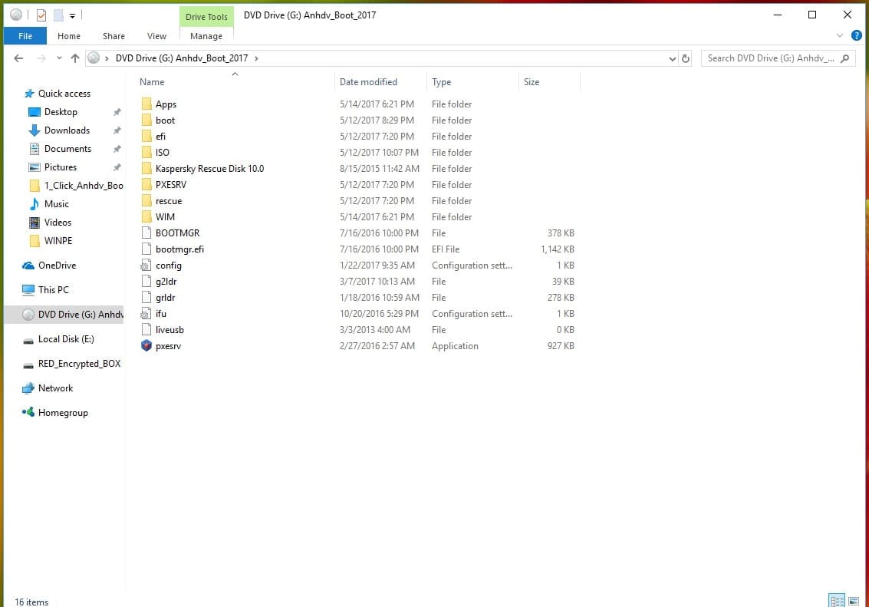Select the g2ldr file icon
Image resolution: width=869 pixels, height=607 pixels.
[146, 281]
